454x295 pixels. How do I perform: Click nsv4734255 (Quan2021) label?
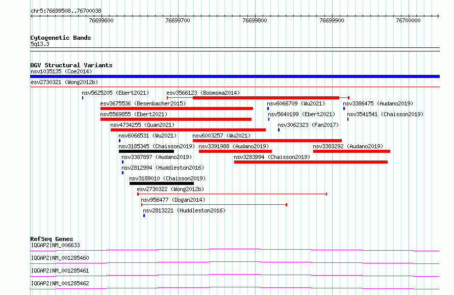point(142,125)
